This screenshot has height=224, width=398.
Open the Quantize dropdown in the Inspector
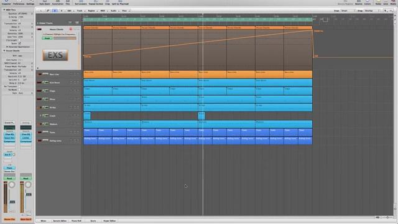pyautogui.click(x=25, y=14)
